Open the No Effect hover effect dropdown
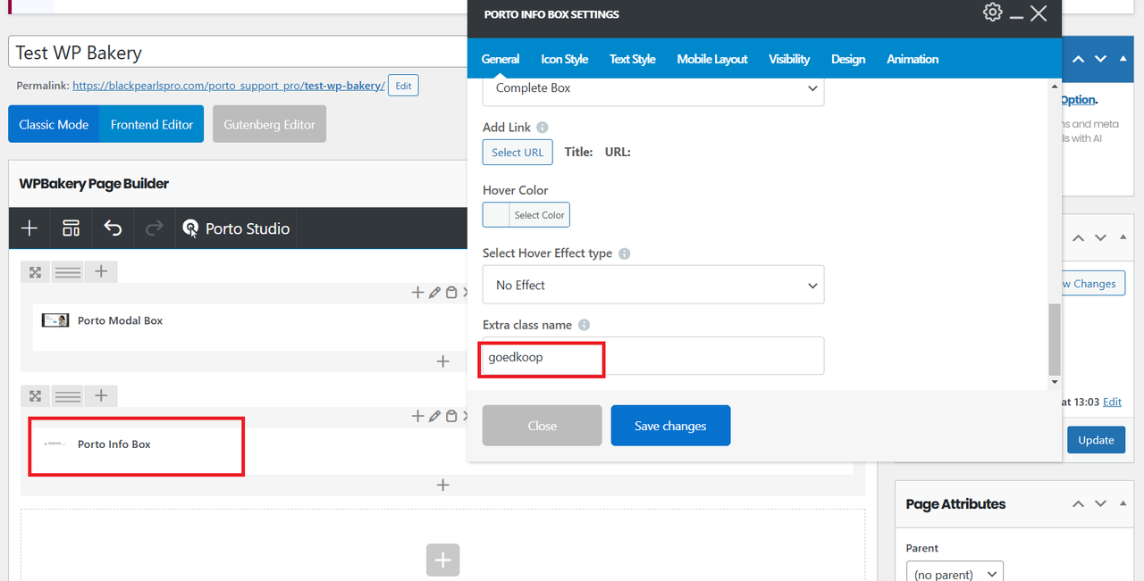 coord(653,285)
